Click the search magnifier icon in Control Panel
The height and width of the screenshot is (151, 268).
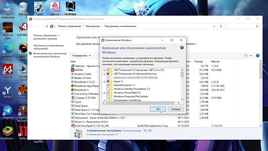pyautogui.click(x=257, y=26)
